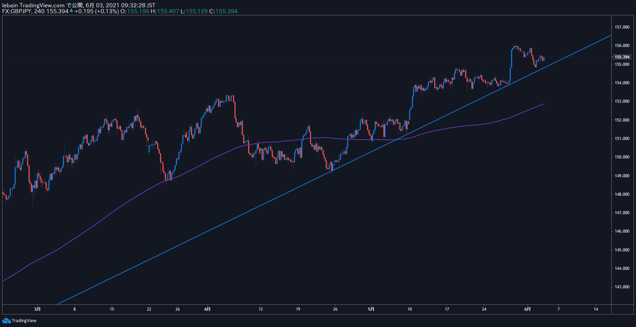The width and height of the screenshot is (636, 327).
Task: Click the 24 date label on time axis
Action: point(484,309)
